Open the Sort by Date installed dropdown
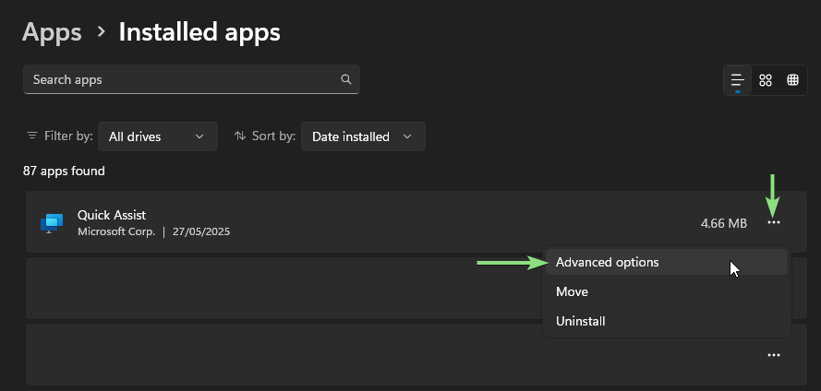821x391 pixels. click(363, 136)
